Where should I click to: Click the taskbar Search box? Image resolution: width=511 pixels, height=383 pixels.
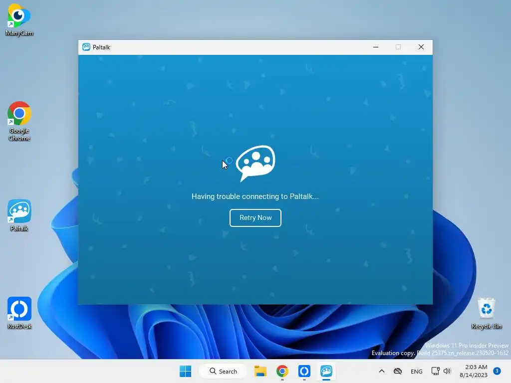click(x=223, y=371)
